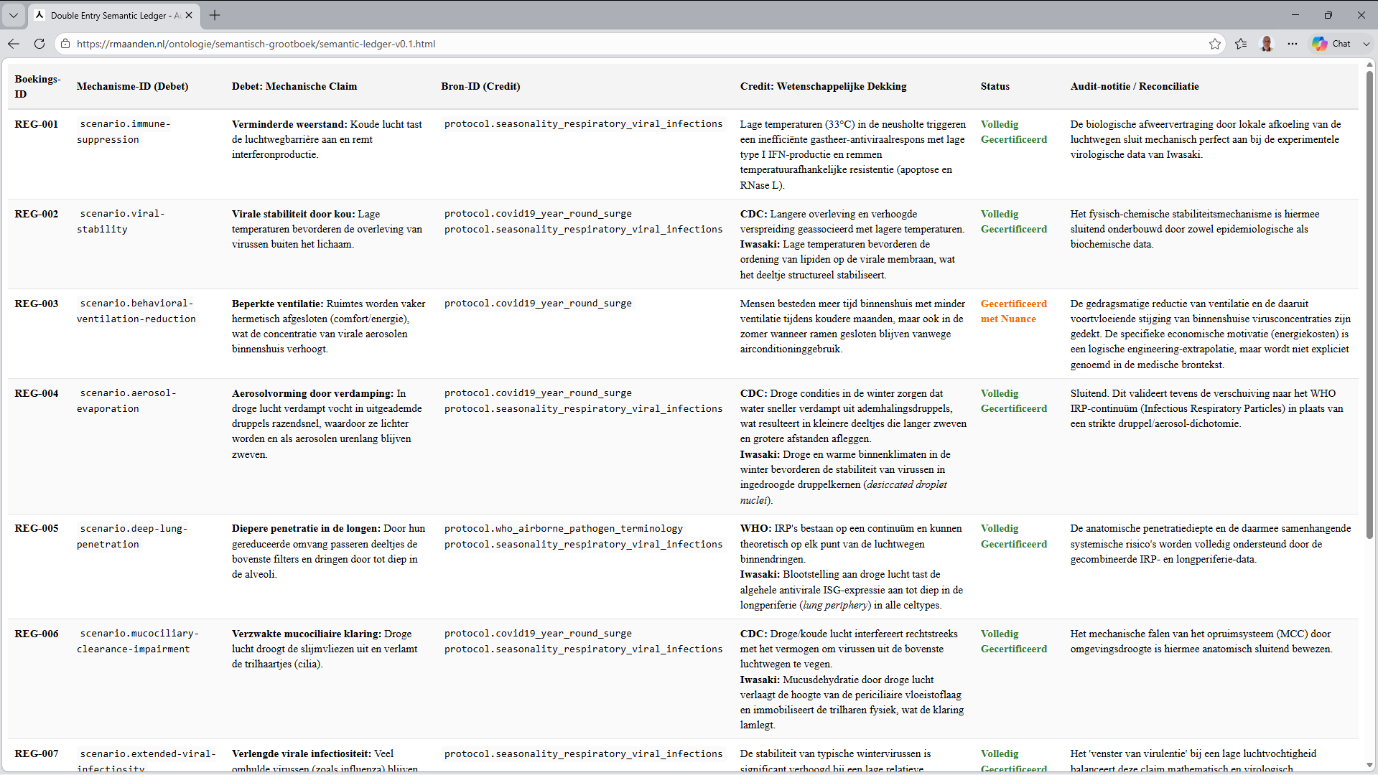Click Verlengde virale infectiositeit claim
The image size is (1378, 775).
tap(325, 761)
